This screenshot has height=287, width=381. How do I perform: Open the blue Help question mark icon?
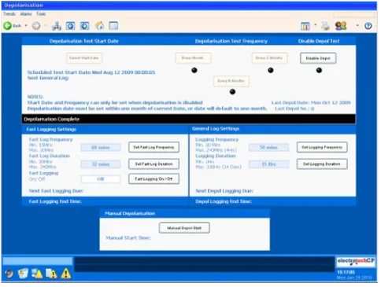tap(368, 26)
